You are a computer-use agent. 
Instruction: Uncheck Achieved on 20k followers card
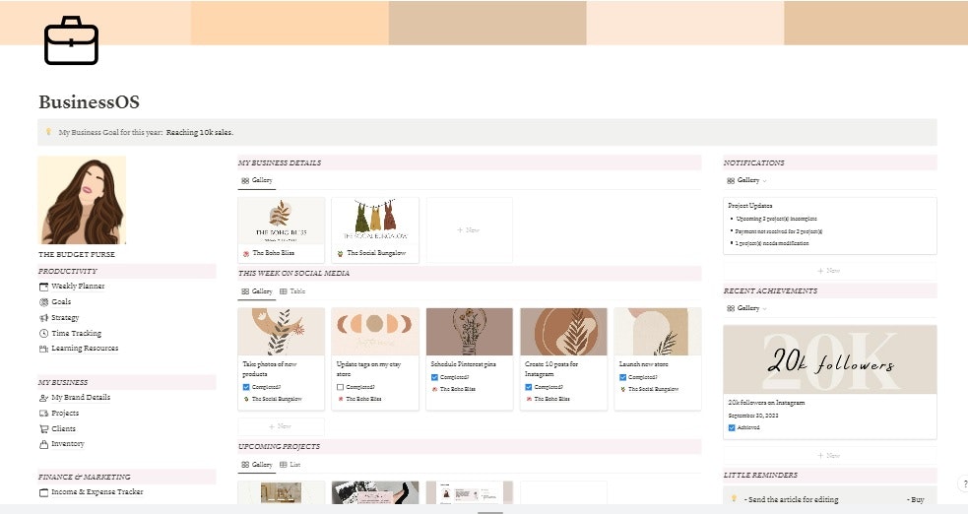coord(732,427)
